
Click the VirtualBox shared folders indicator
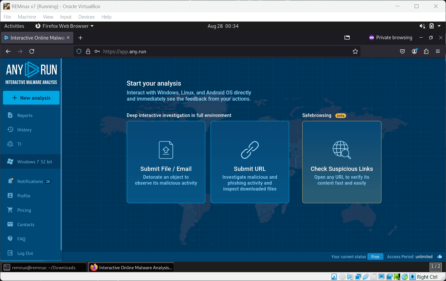tap(374, 277)
